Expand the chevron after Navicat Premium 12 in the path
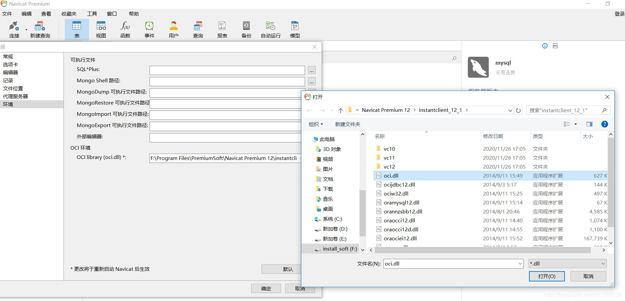The height and width of the screenshot is (301, 625). coord(414,110)
